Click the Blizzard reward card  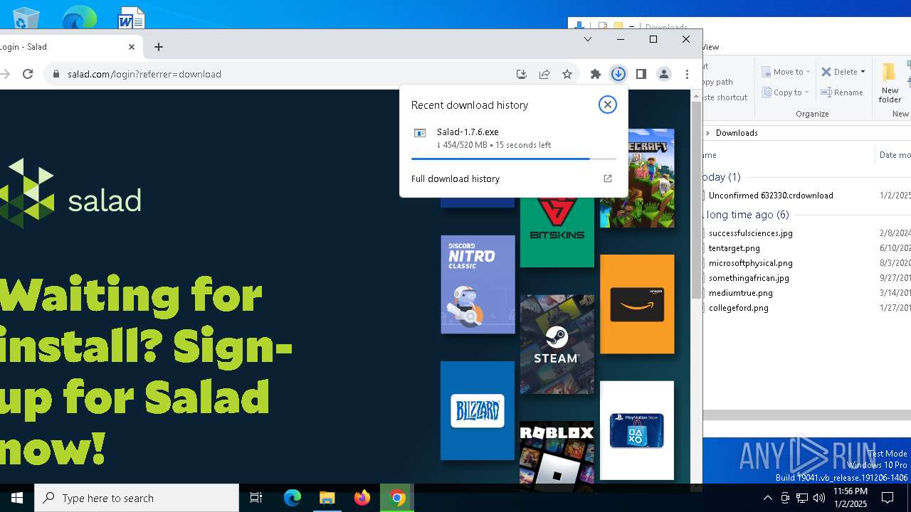[478, 411]
